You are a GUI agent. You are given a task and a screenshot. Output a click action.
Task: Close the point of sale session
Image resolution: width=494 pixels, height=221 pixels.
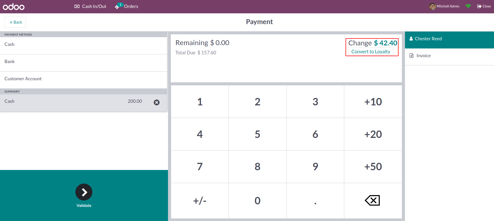pyautogui.click(x=484, y=6)
